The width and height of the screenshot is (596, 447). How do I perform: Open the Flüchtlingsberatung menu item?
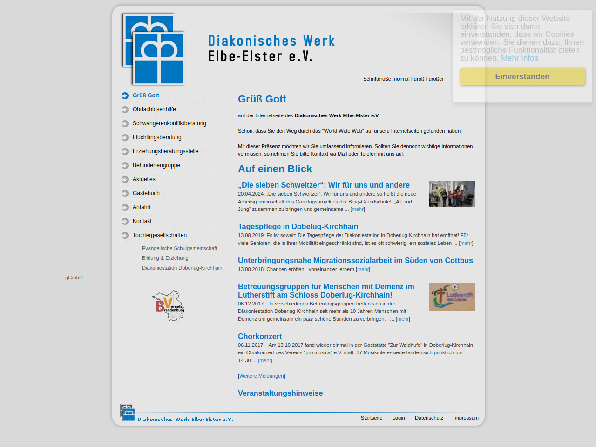pyautogui.click(x=157, y=137)
